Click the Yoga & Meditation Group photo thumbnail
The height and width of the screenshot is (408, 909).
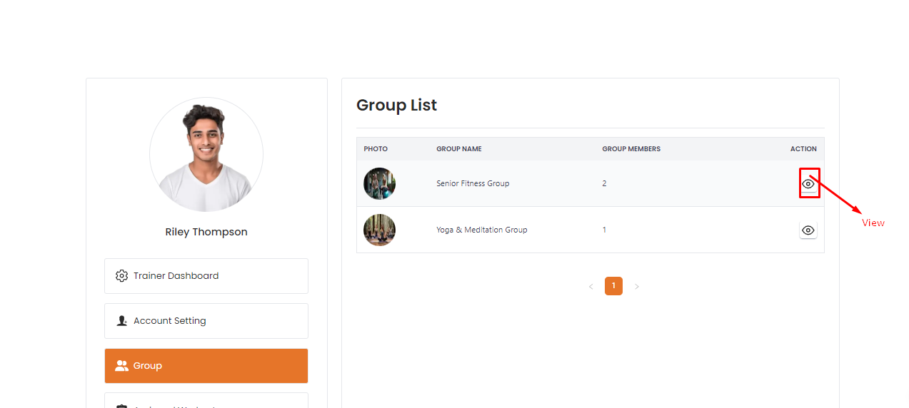(379, 230)
